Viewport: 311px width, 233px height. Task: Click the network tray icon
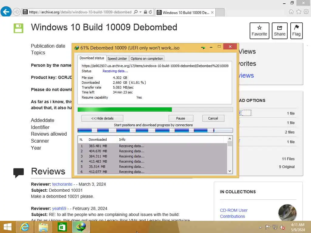(275, 227)
